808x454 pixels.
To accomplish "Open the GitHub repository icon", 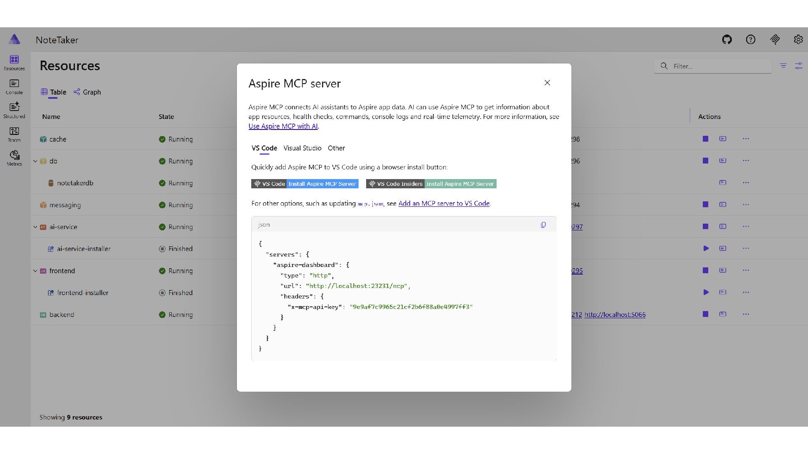I will coord(727,40).
